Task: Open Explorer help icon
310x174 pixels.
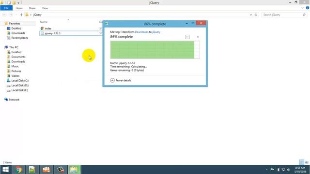Action: (308, 8)
